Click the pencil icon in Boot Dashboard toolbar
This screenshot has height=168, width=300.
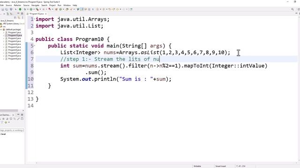[18, 119]
